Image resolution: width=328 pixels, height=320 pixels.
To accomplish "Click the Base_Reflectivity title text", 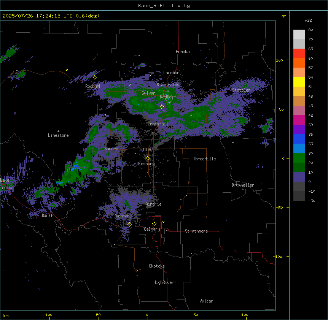I will [164, 6].
